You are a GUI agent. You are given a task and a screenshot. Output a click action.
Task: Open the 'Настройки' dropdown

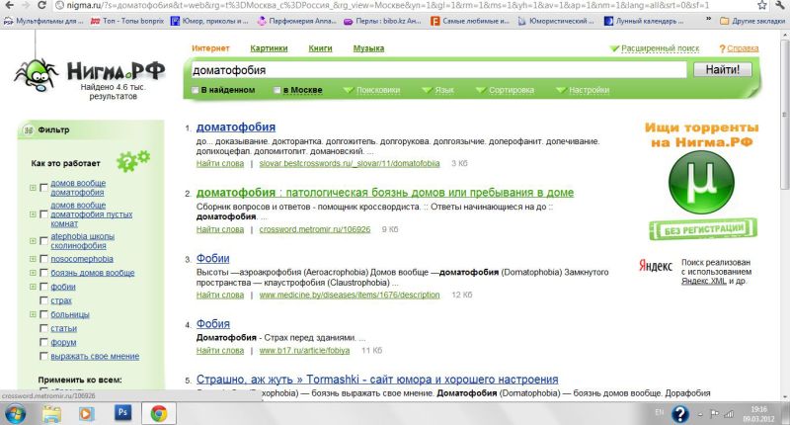click(583, 90)
